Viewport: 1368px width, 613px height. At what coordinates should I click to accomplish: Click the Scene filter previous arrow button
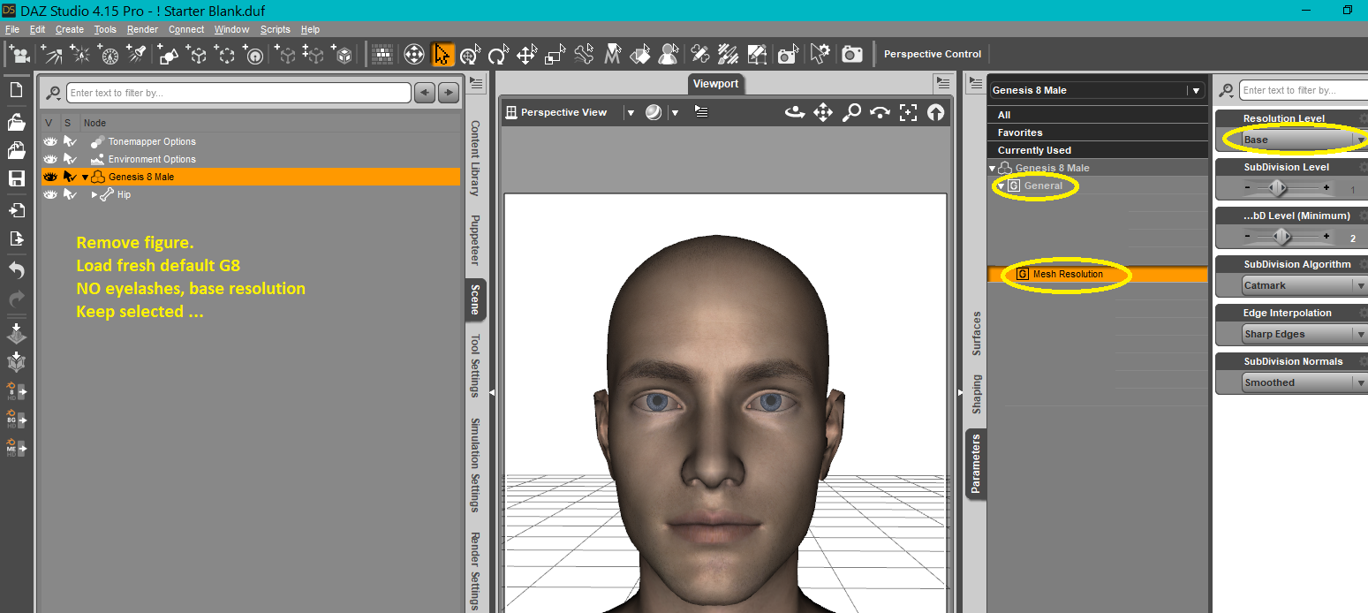click(x=425, y=92)
